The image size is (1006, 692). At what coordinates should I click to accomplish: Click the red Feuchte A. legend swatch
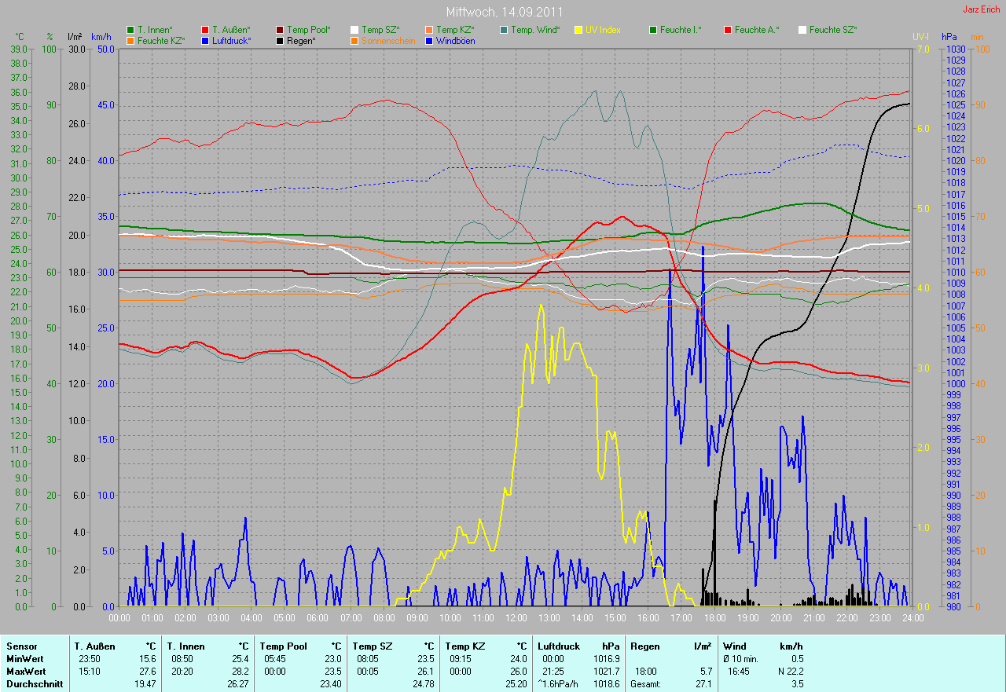pyautogui.click(x=728, y=30)
